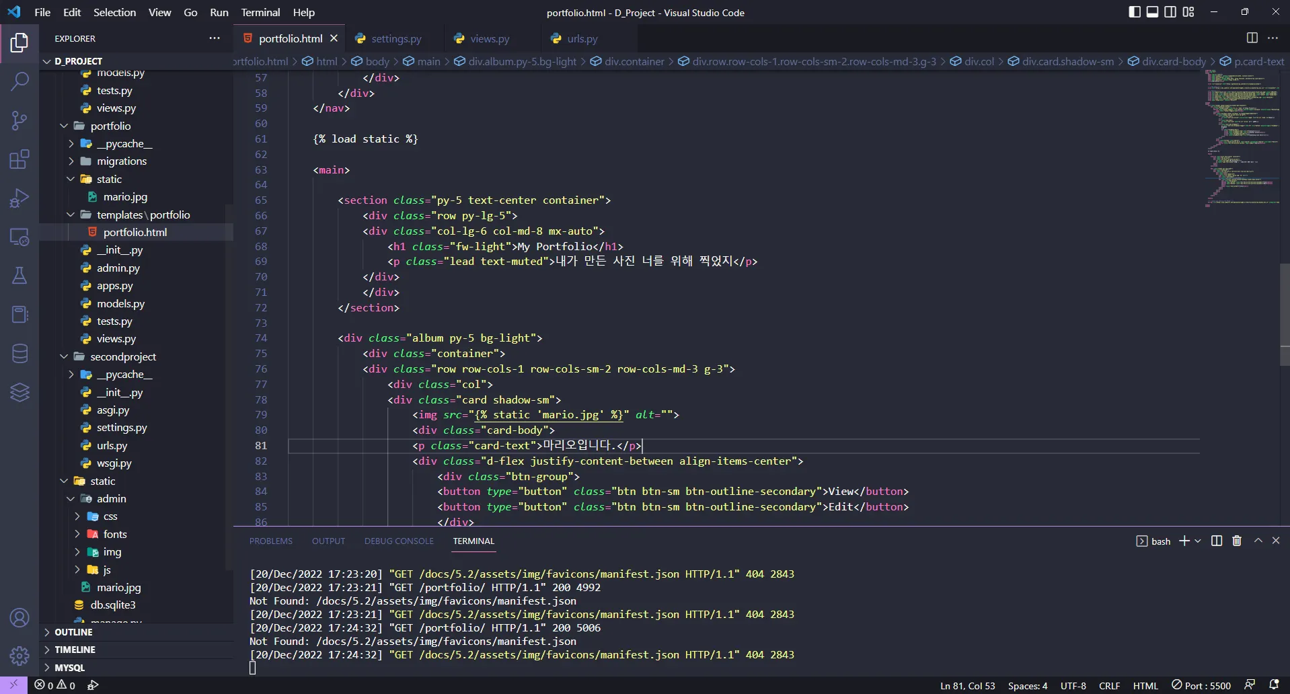
Task: Maximize the terminal panel with the up chevron
Action: (1258, 541)
